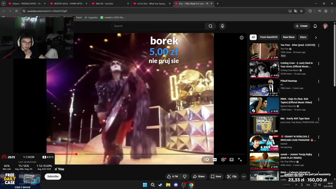Start voice search with the microphone icon
Image resolution: width=336 pixels, height=189 pixels.
pyautogui.click(x=222, y=26)
